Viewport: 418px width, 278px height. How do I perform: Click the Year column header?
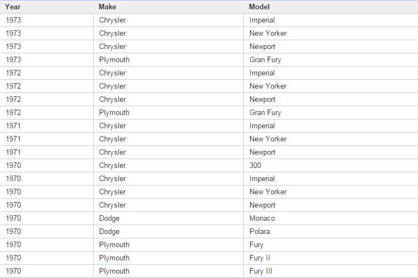(47, 7)
